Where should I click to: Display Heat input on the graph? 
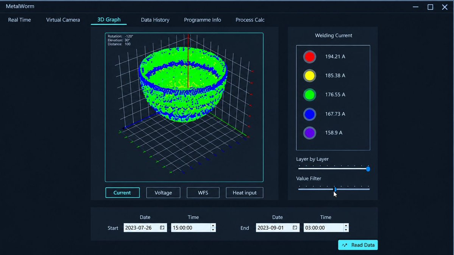point(244,193)
